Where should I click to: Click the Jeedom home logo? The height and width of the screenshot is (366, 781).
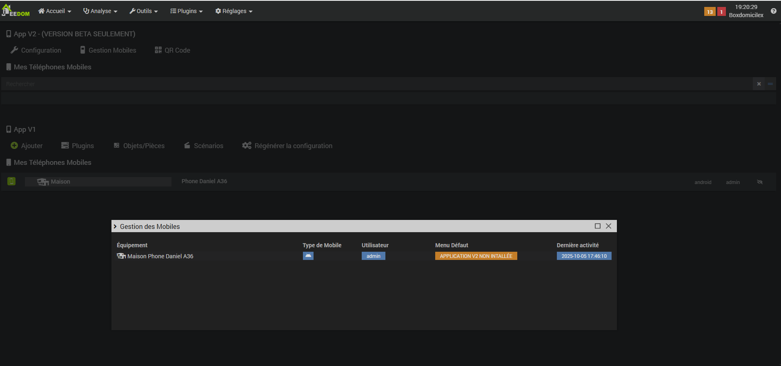point(16,11)
